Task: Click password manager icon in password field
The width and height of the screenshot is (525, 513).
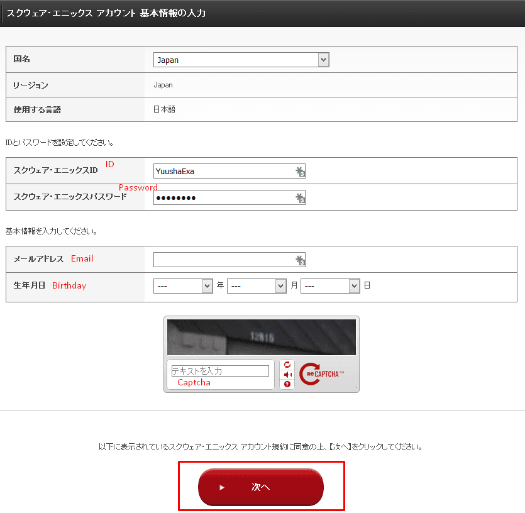Action: pyautogui.click(x=300, y=197)
